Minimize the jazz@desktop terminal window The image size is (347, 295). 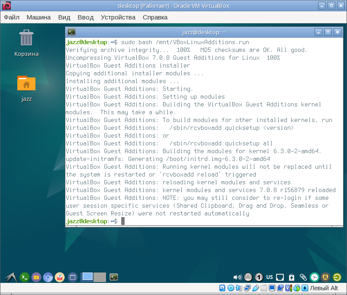[x=318, y=32]
